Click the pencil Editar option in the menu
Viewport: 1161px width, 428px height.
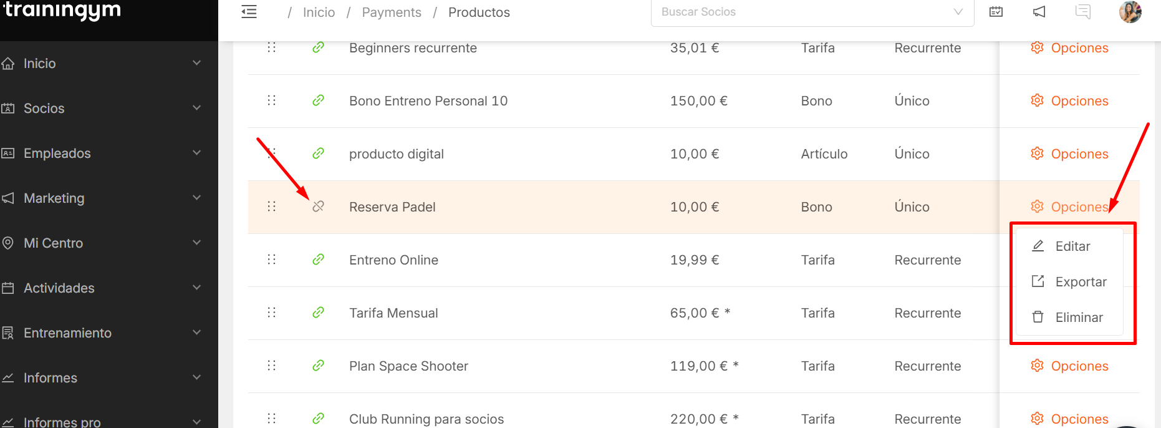tap(1071, 246)
